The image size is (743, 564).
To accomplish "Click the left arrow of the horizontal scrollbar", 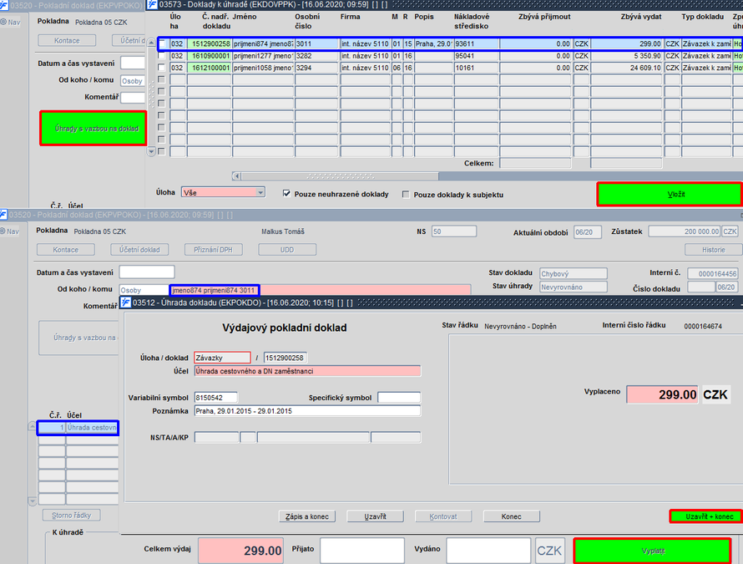I will 236,176.
